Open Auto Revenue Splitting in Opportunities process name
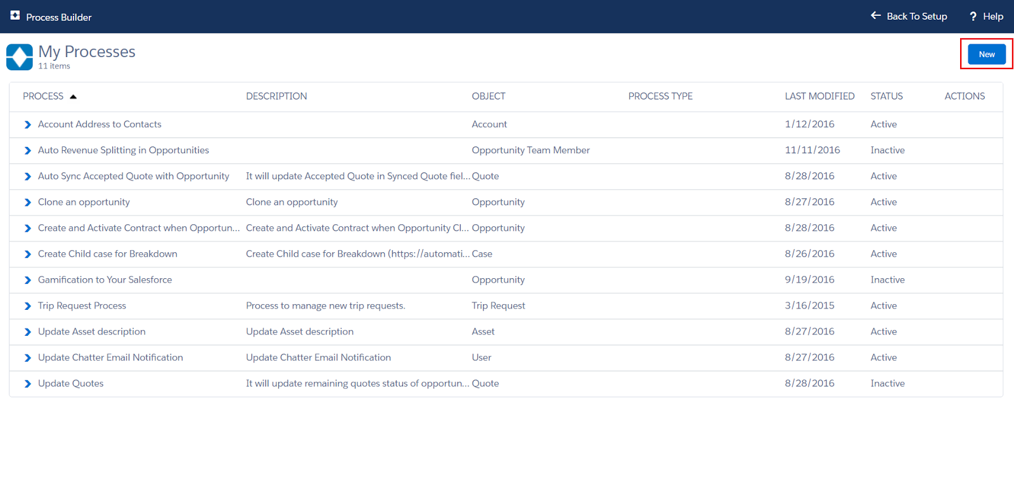1014x486 pixels. pos(124,150)
